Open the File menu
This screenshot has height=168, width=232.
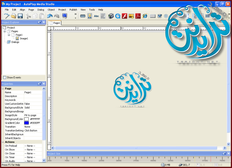coord(7,10)
